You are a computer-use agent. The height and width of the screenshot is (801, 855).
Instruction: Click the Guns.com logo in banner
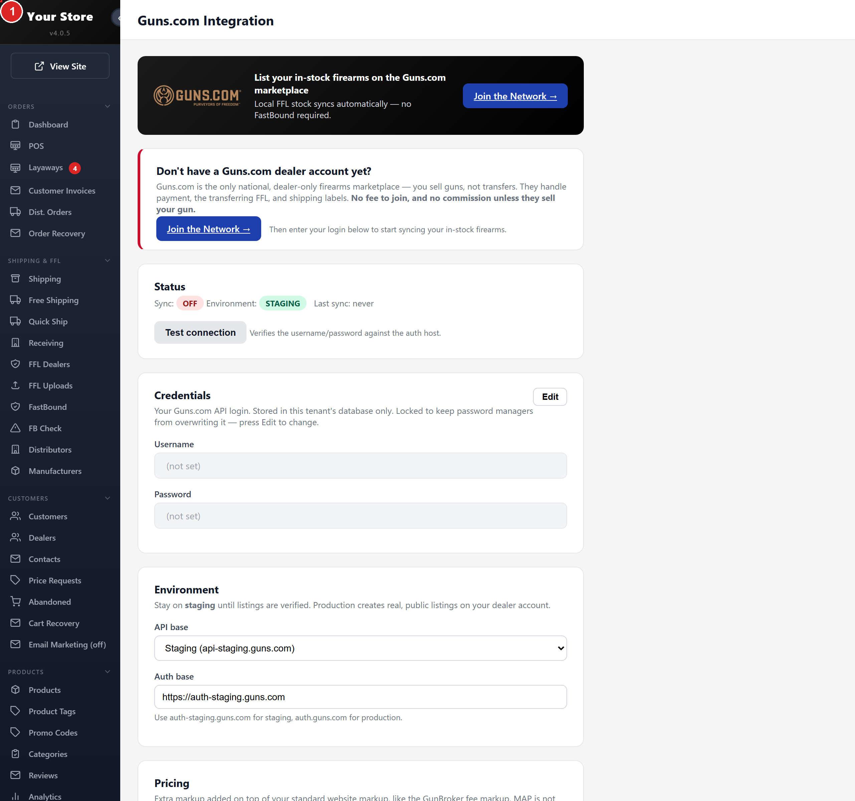pos(197,95)
